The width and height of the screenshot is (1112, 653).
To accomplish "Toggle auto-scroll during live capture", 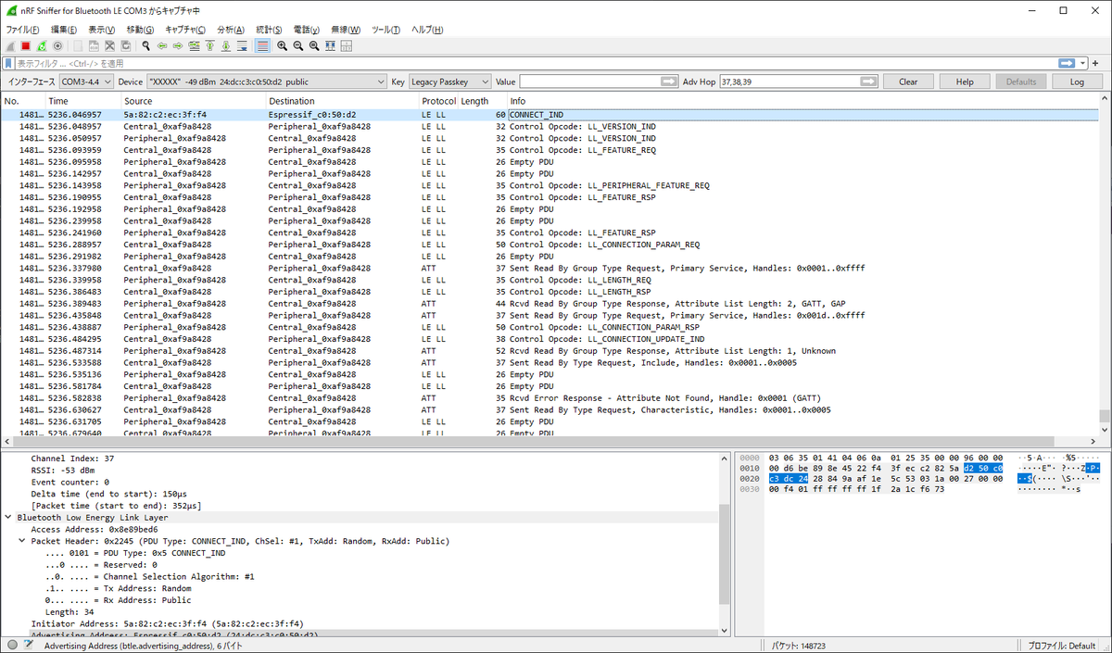I will [242, 45].
